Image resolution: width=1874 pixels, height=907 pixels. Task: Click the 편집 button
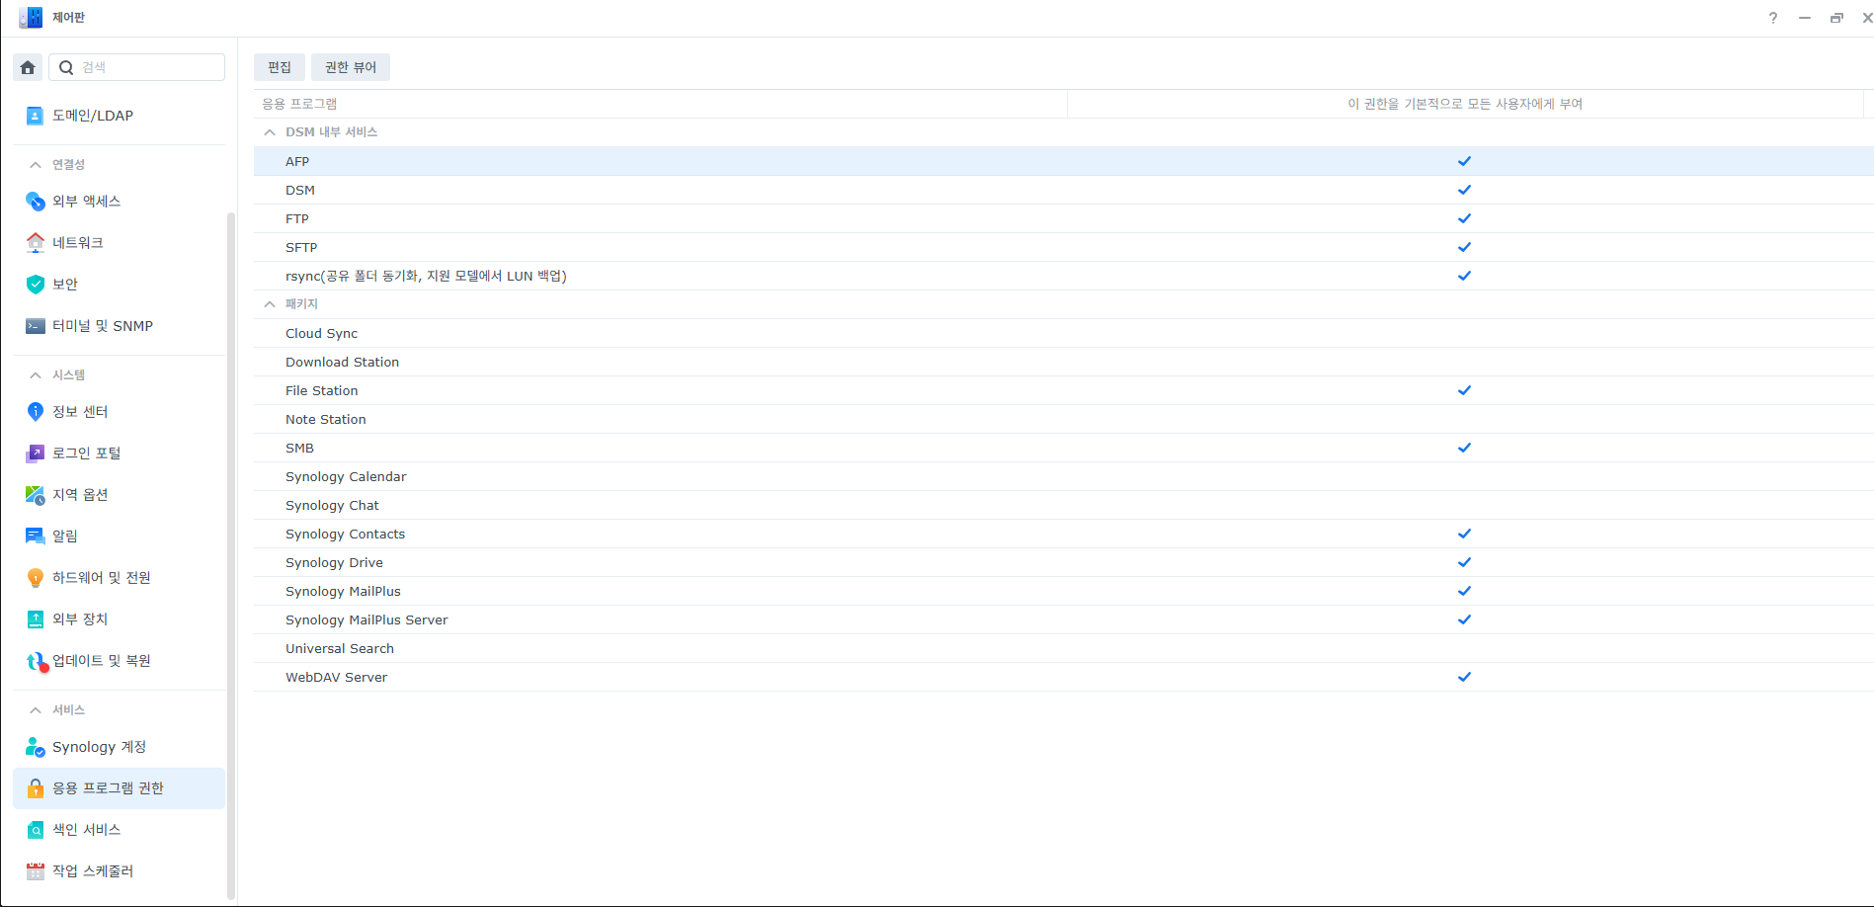coord(280,67)
